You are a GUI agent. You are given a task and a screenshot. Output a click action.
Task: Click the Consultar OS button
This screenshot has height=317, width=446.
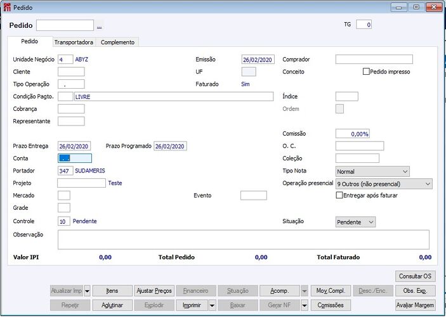click(416, 276)
